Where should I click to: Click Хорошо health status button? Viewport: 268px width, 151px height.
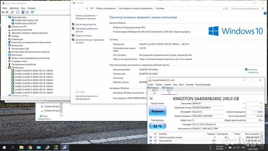(x=157, y=111)
